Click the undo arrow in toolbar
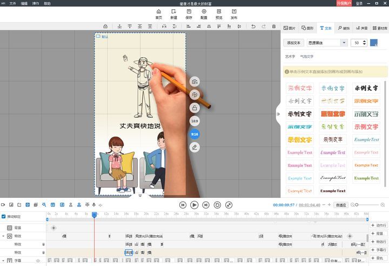This screenshot has width=389, height=266. 253,26
